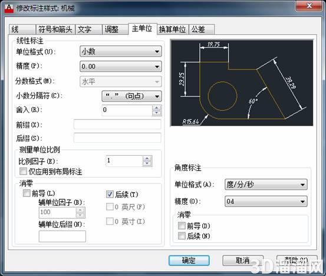Viewport: 326px width, 276px height.
Task: Enable 仅应用到布局标注 checkbox
Action: click(x=24, y=172)
